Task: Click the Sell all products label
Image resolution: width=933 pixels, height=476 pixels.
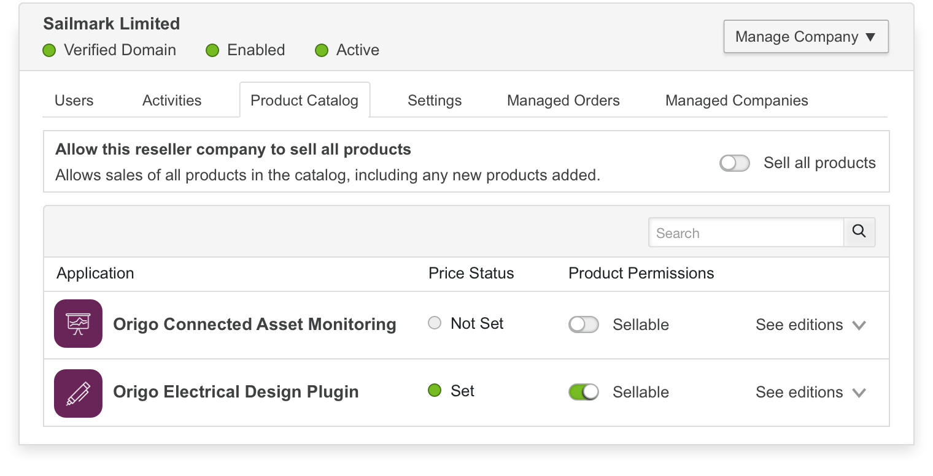Action: click(x=819, y=163)
